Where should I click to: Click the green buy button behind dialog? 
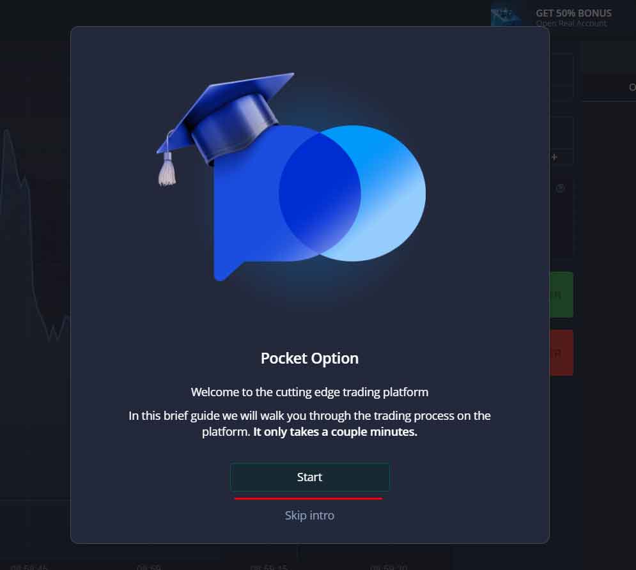561,295
